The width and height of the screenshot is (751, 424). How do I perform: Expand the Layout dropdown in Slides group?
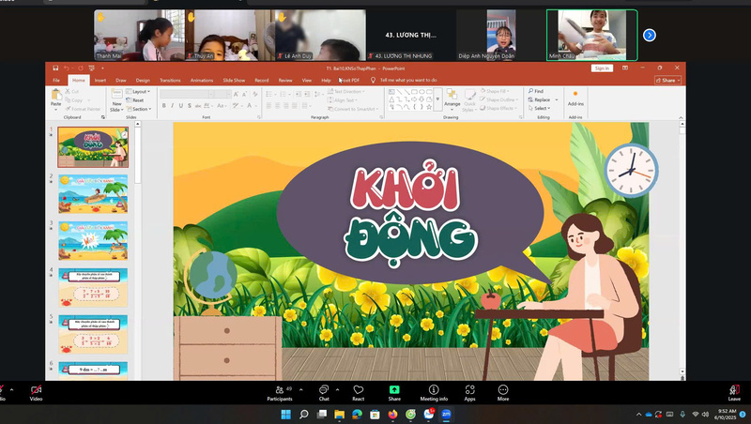pos(140,92)
